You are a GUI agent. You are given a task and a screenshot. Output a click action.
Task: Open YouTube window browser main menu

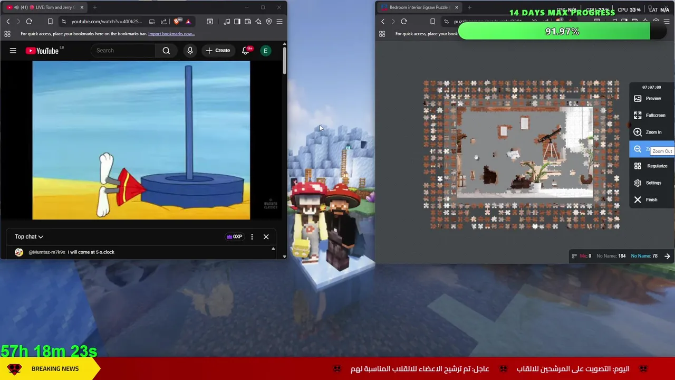click(279, 22)
